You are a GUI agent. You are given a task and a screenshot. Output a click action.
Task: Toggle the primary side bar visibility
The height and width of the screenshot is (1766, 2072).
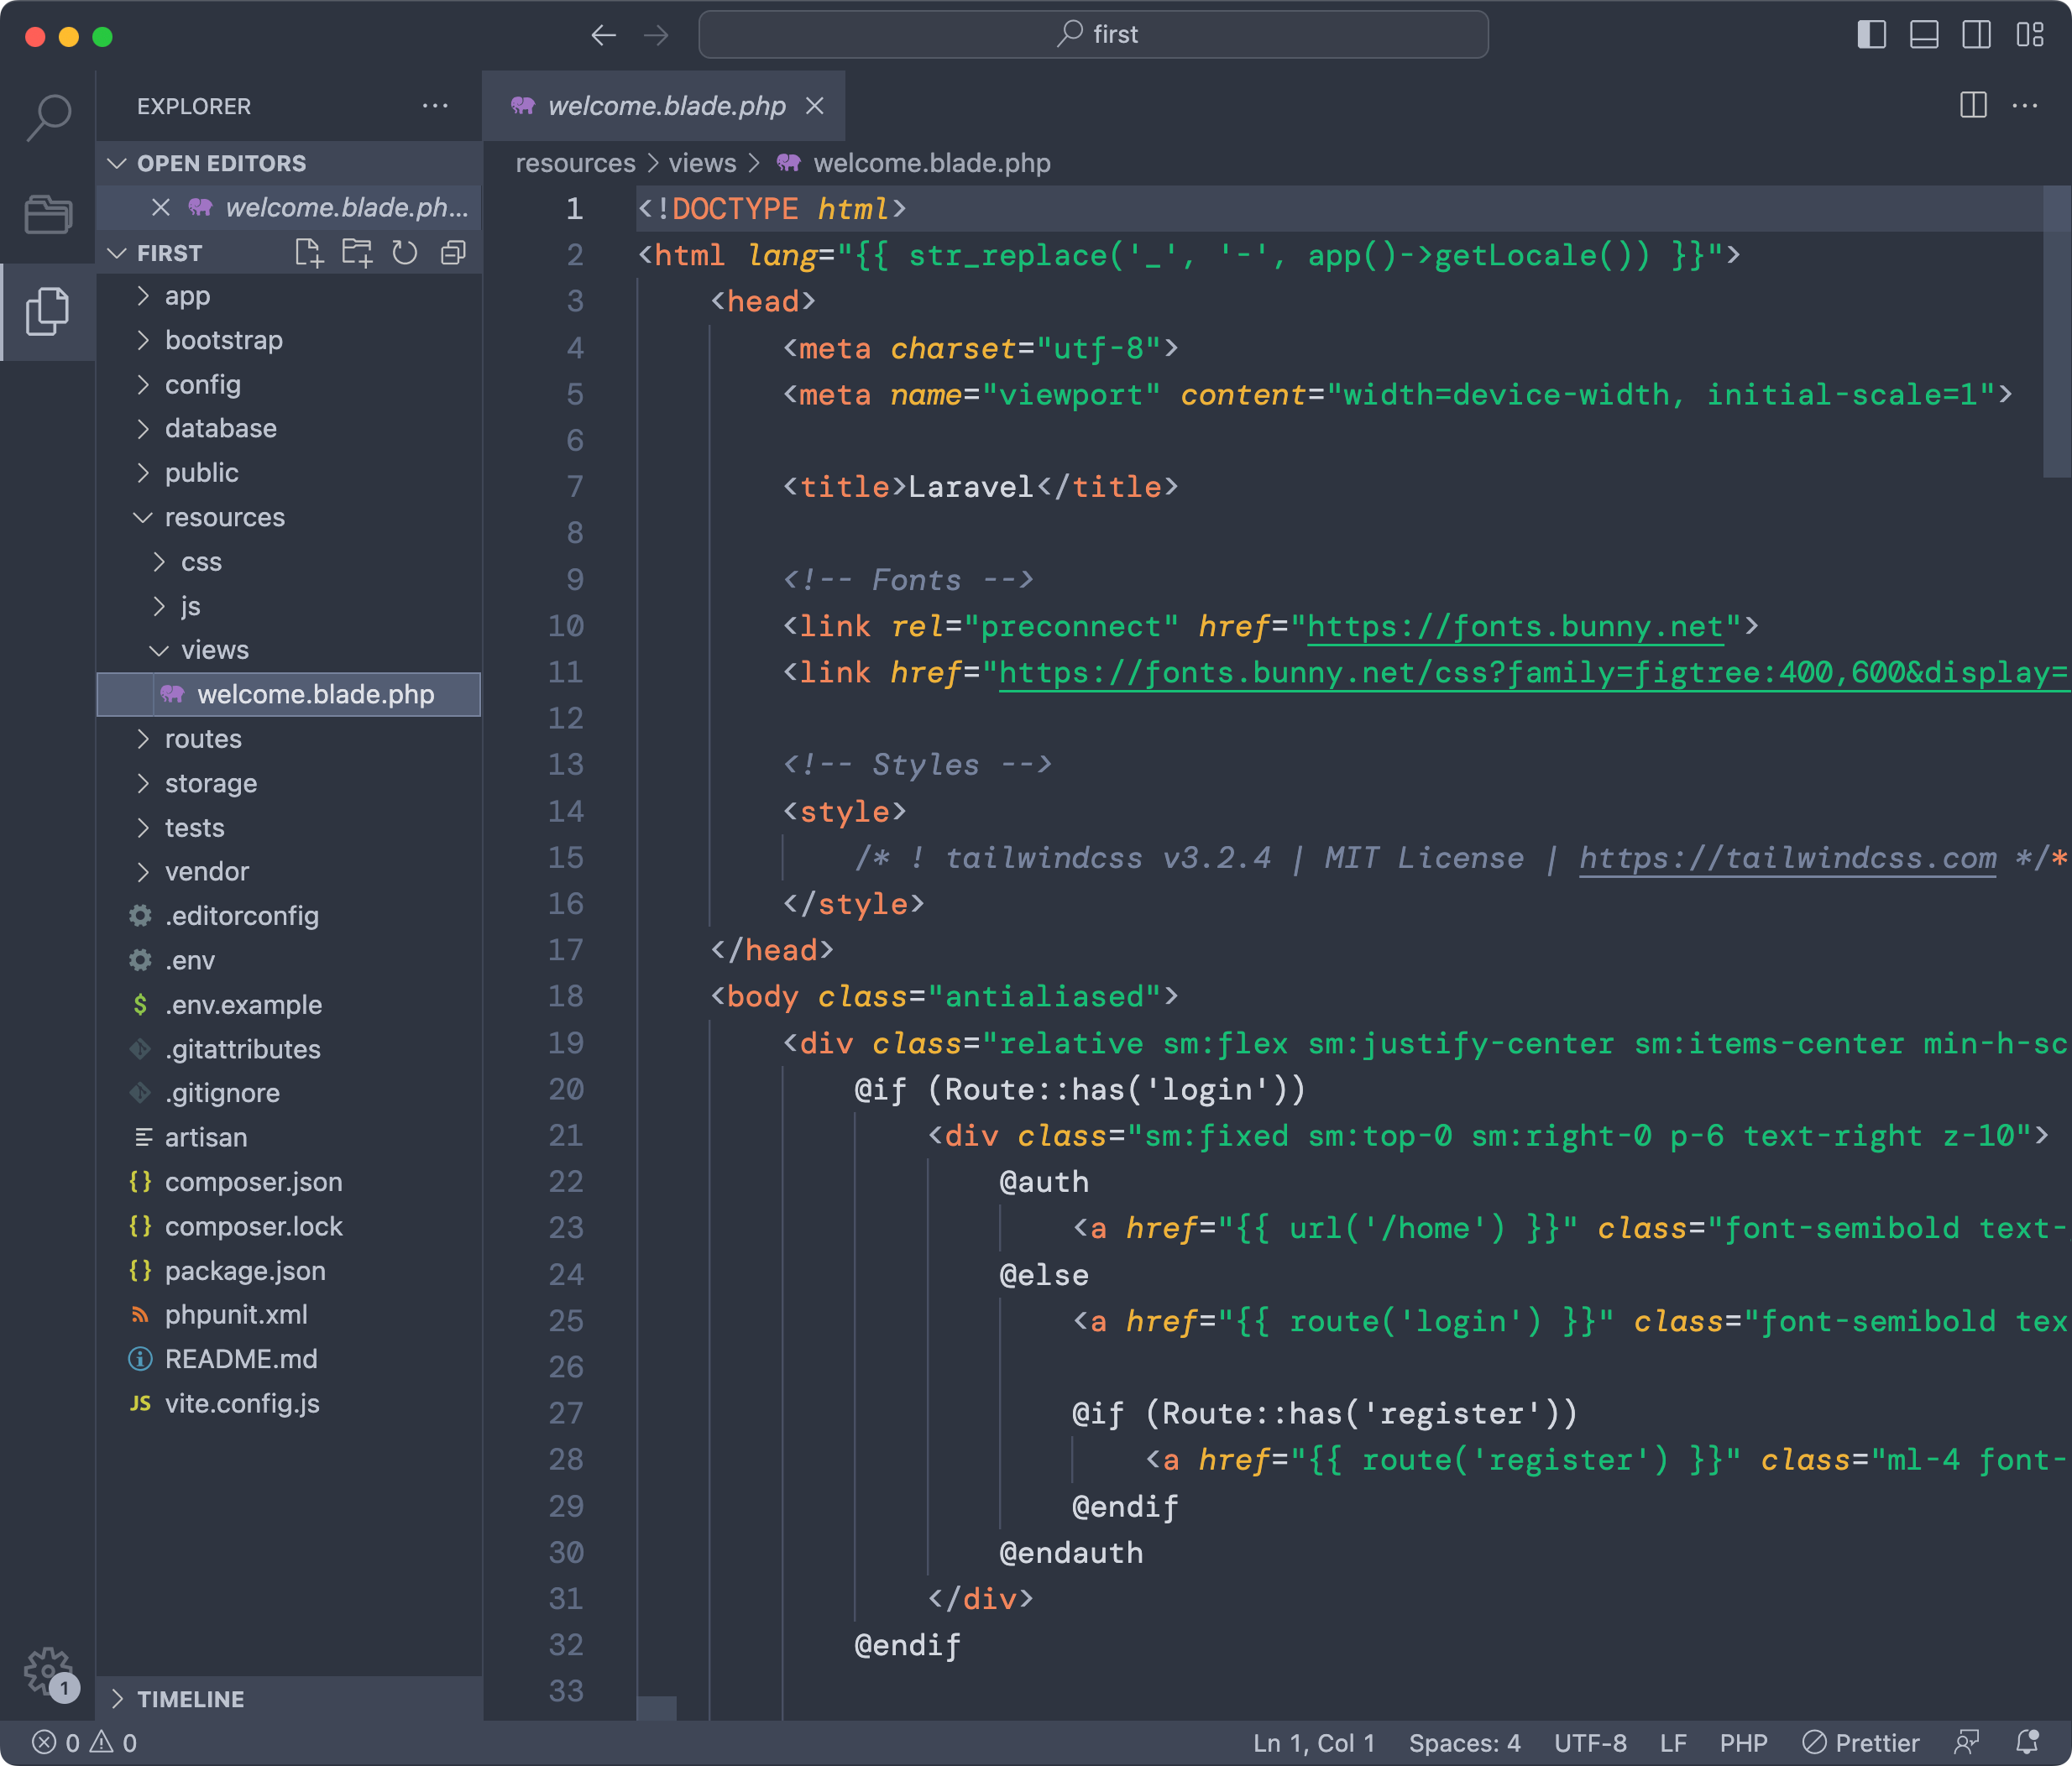(x=1871, y=35)
